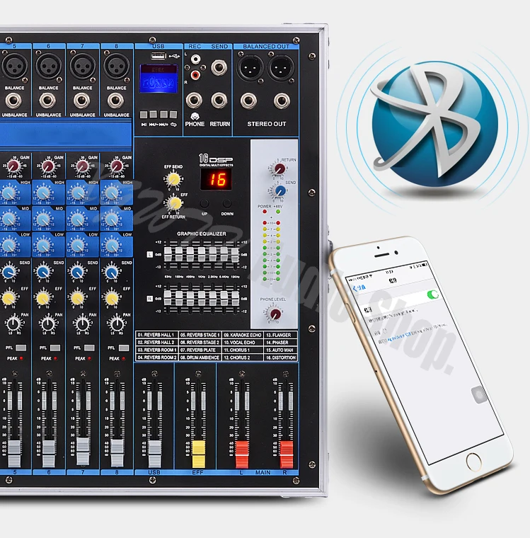Screen dimensions: 530x538
Task: Click the blue SEND knob on the silver panel
Action: tap(280, 191)
